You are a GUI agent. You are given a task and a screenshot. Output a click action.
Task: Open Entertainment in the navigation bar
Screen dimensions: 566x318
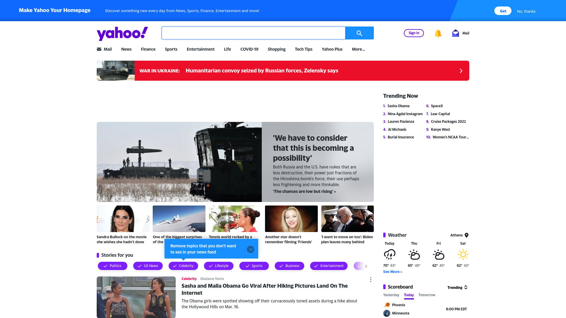(200, 49)
